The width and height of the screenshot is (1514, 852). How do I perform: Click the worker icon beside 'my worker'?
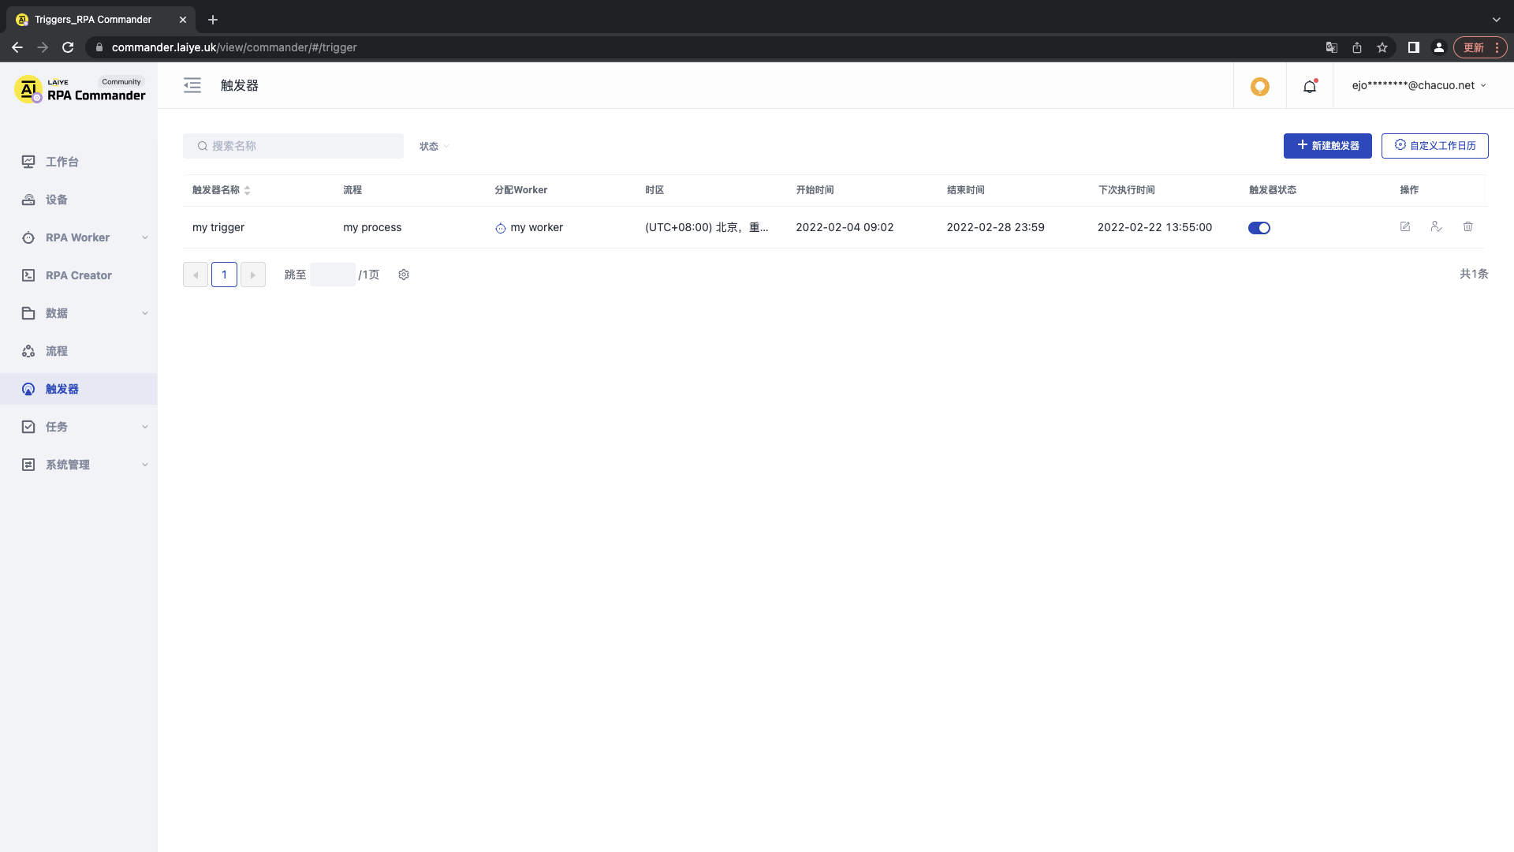pyautogui.click(x=500, y=228)
